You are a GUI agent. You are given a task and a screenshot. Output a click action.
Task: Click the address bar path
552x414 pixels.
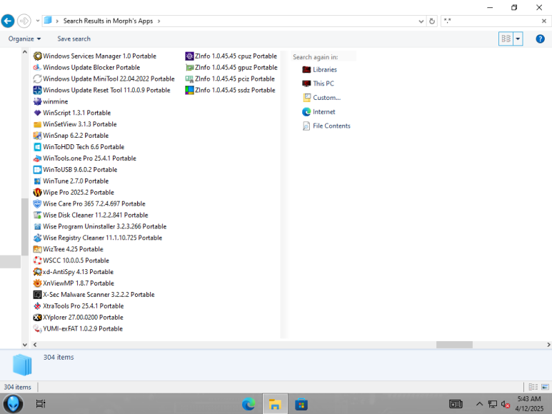click(229, 21)
